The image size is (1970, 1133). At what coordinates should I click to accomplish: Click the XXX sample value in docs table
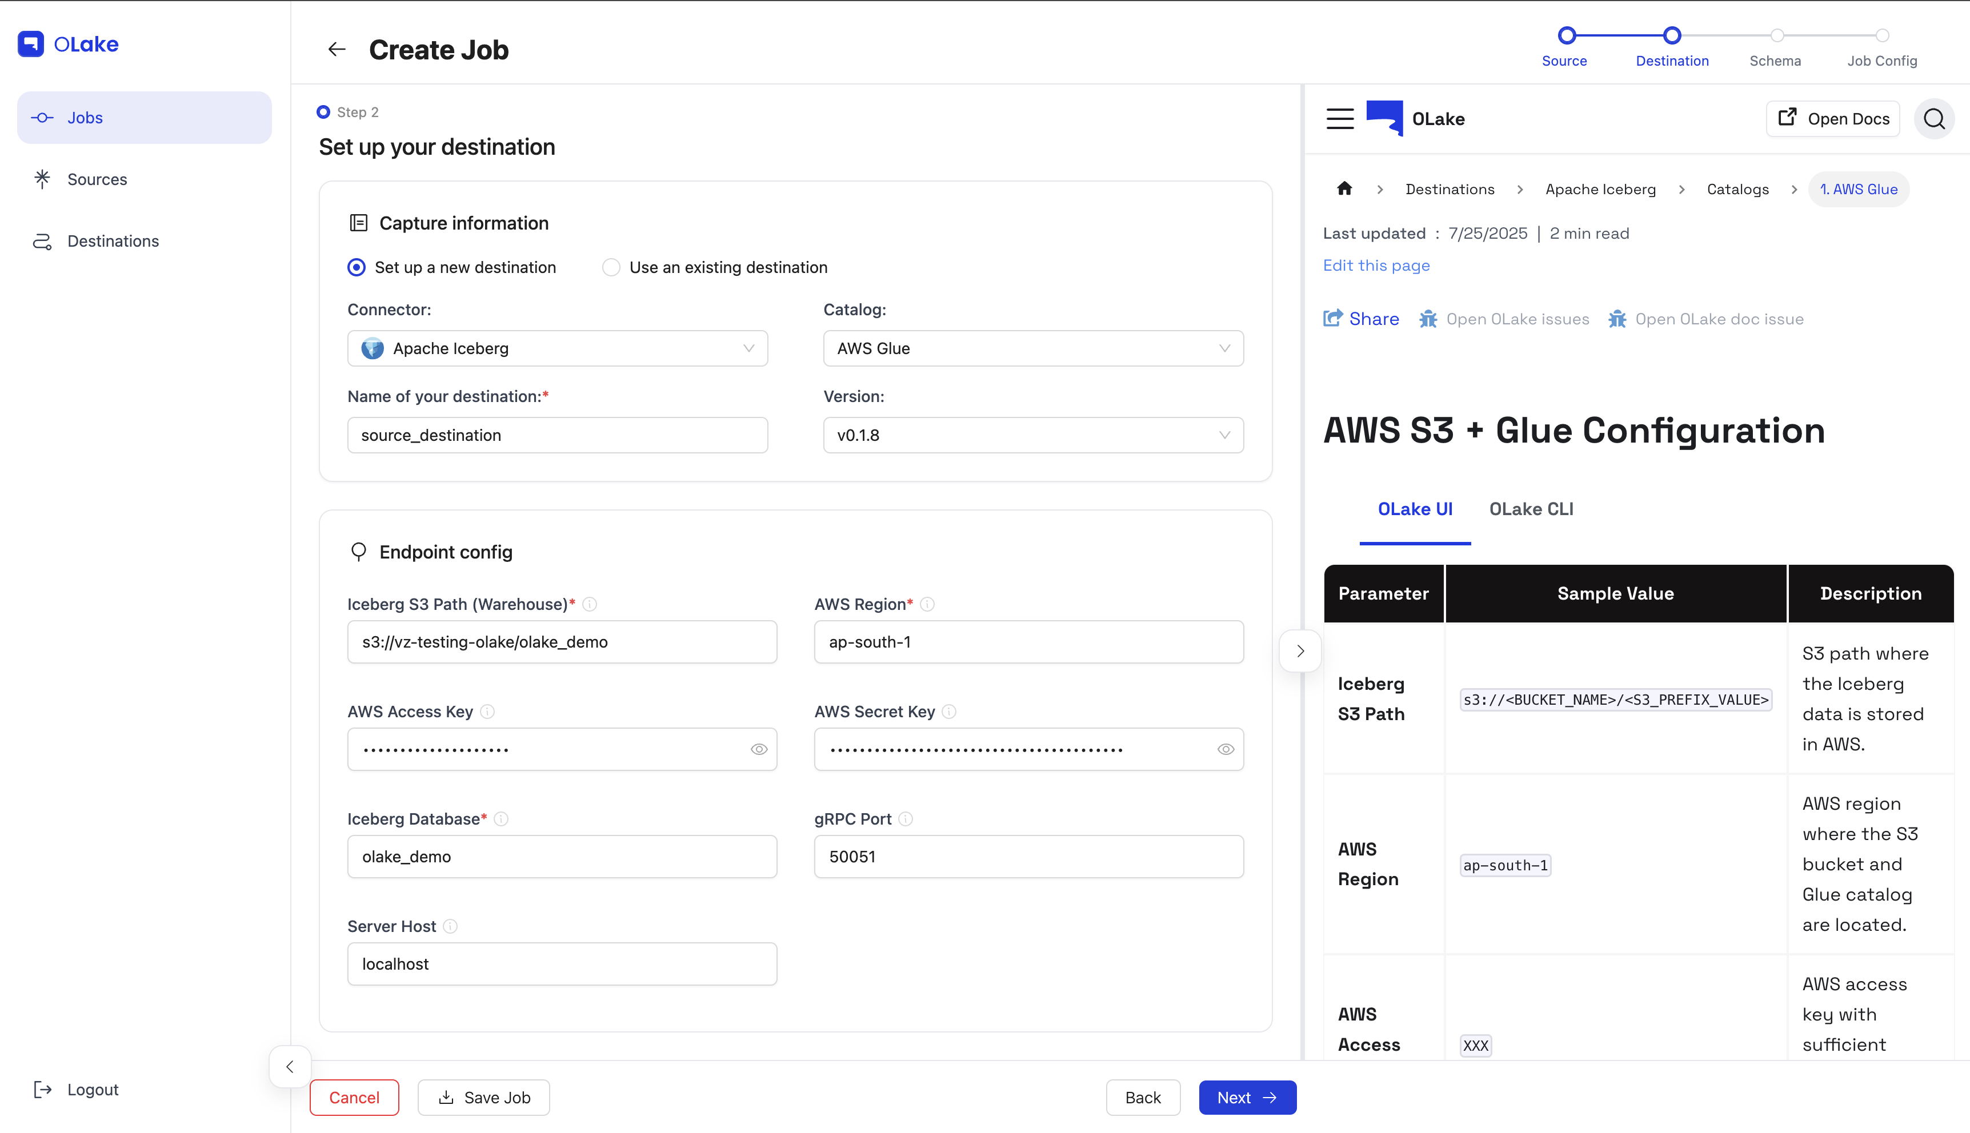1475,1046
